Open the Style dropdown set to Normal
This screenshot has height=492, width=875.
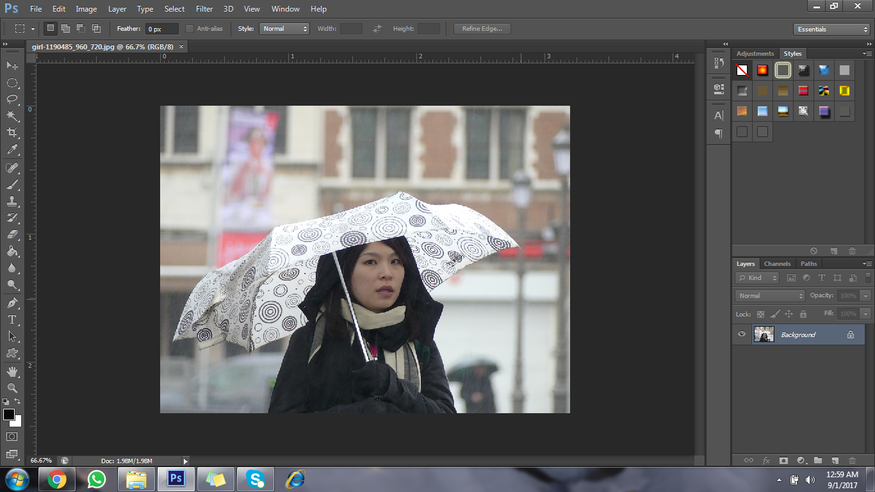tap(284, 29)
